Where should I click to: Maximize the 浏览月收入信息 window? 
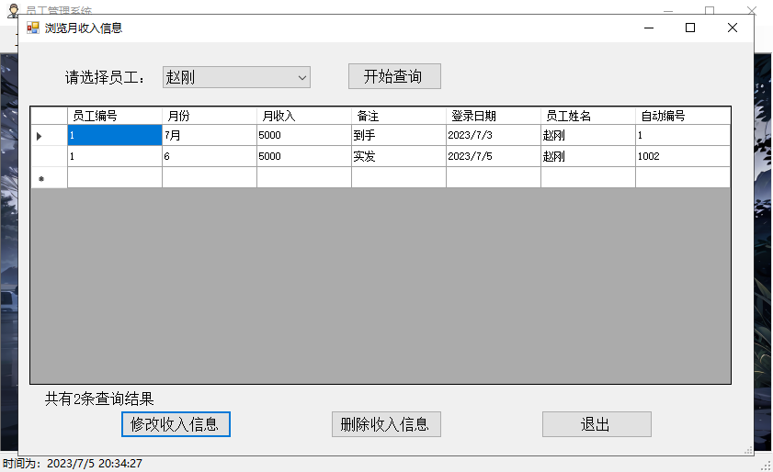point(690,28)
